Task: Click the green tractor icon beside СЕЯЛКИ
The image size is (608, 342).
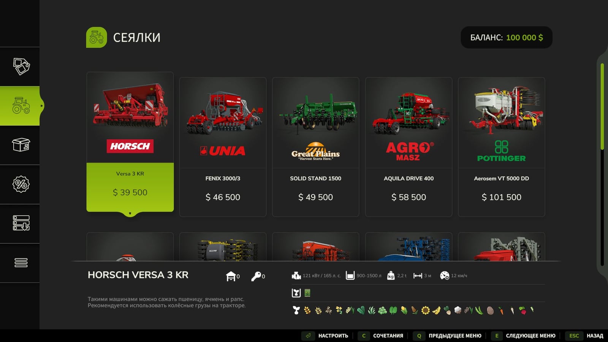Action: tap(97, 37)
